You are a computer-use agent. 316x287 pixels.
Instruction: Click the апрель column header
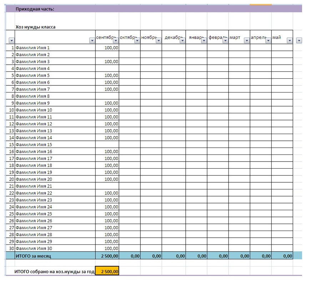261,37
